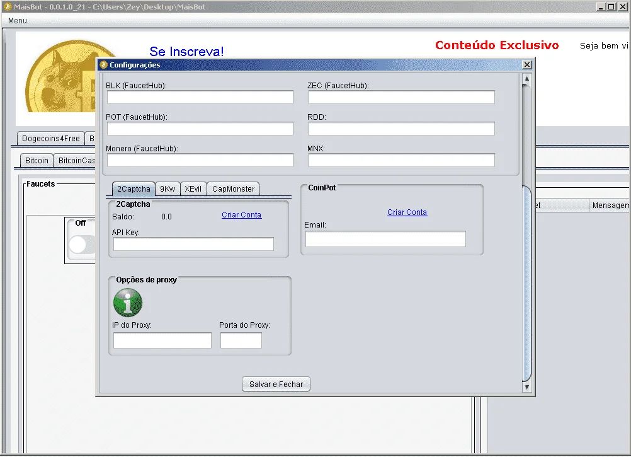Click the dialog scrollbar up arrow
Viewport: 631px width, 457px height.
click(526, 79)
